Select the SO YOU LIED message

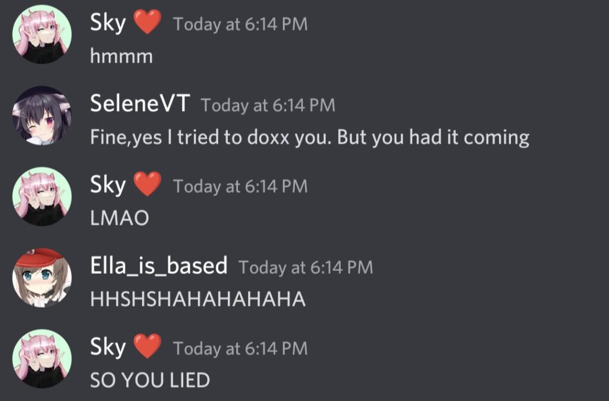point(150,380)
